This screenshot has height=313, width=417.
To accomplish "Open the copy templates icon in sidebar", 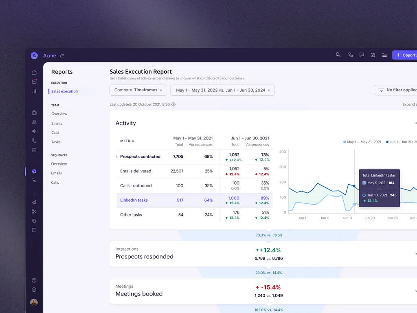I will 34,220.
